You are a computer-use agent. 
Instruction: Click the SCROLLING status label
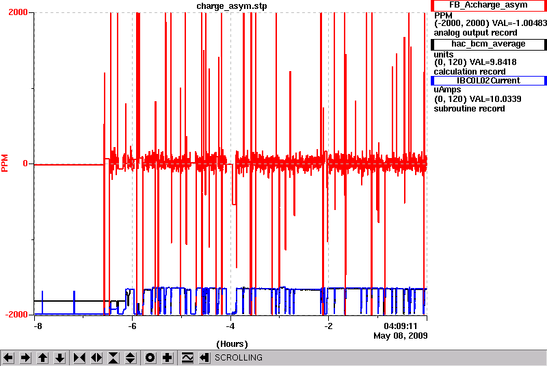[x=239, y=358]
